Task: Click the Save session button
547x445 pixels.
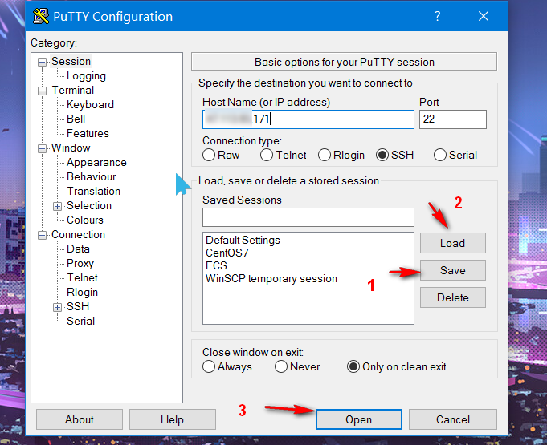Action: click(452, 270)
